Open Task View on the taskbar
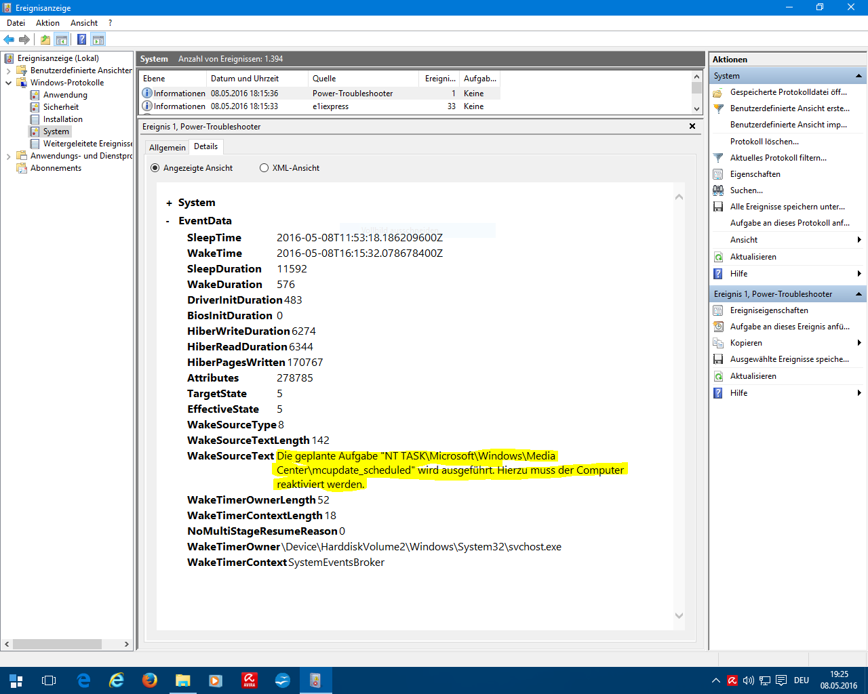 pos(49,680)
